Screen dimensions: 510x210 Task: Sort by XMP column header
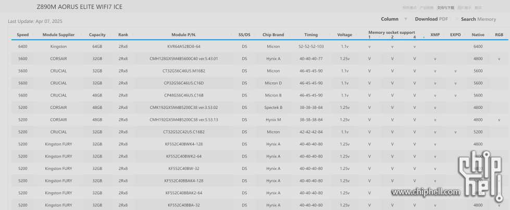click(x=435, y=35)
